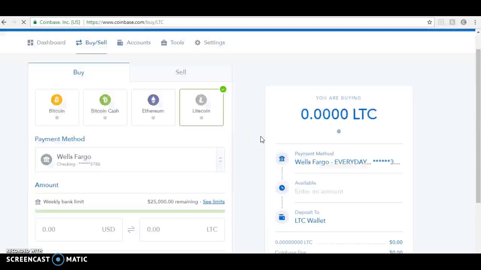This screenshot has height=270, width=481.
Task: Click Settings gear icon
Action: (x=198, y=43)
